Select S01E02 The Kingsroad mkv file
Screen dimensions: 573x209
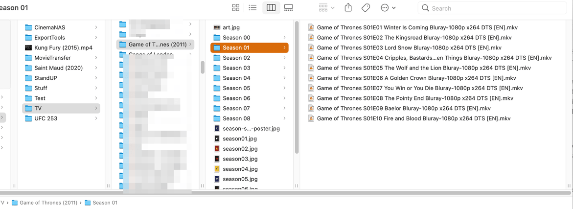(x=410, y=37)
